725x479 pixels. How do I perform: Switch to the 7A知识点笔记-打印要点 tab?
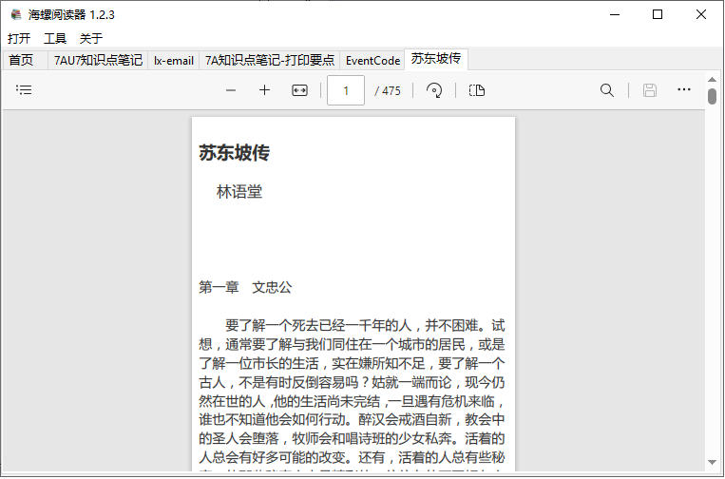(270, 60)
